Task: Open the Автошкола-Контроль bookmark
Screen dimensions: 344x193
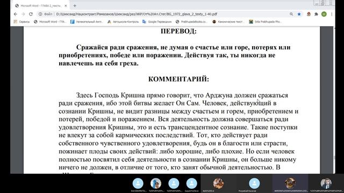Action: pos(123,21)
